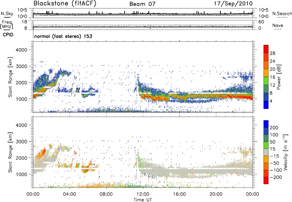Click the "Nave" legend label
Screen dimensions: 292x202
click(x=278, y=26)
